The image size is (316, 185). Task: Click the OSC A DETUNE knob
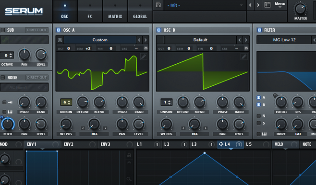coord(83,102)
